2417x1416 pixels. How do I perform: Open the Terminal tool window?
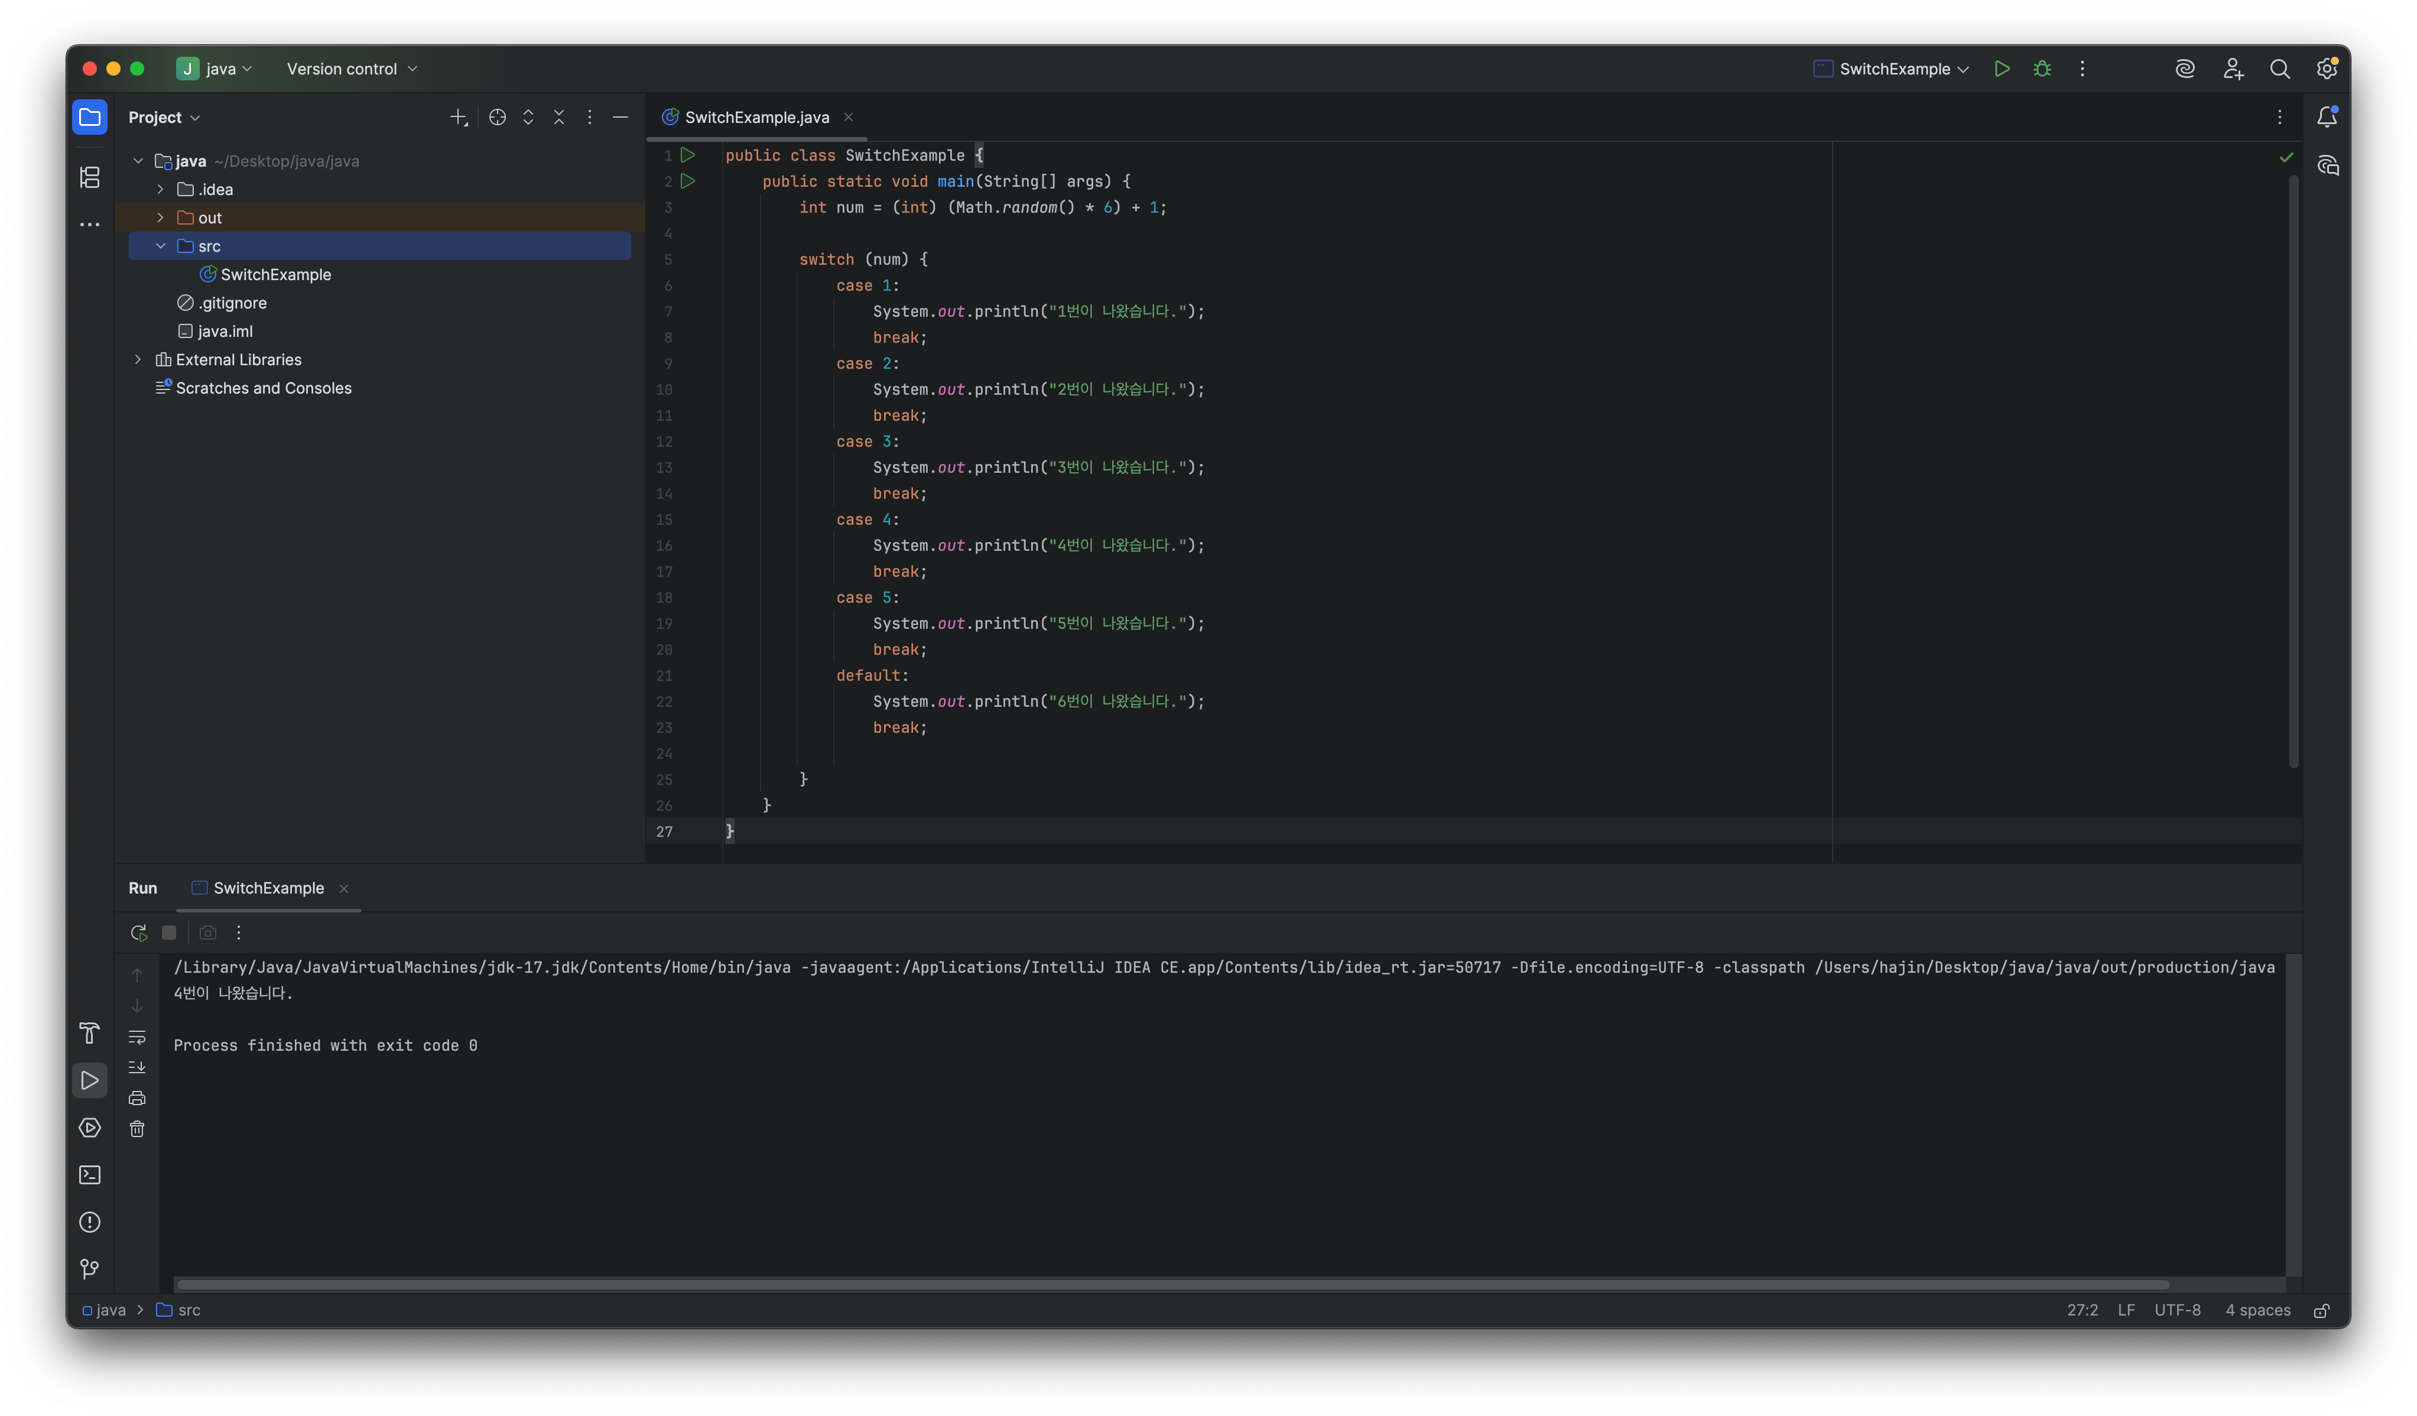coord(90,1175)
